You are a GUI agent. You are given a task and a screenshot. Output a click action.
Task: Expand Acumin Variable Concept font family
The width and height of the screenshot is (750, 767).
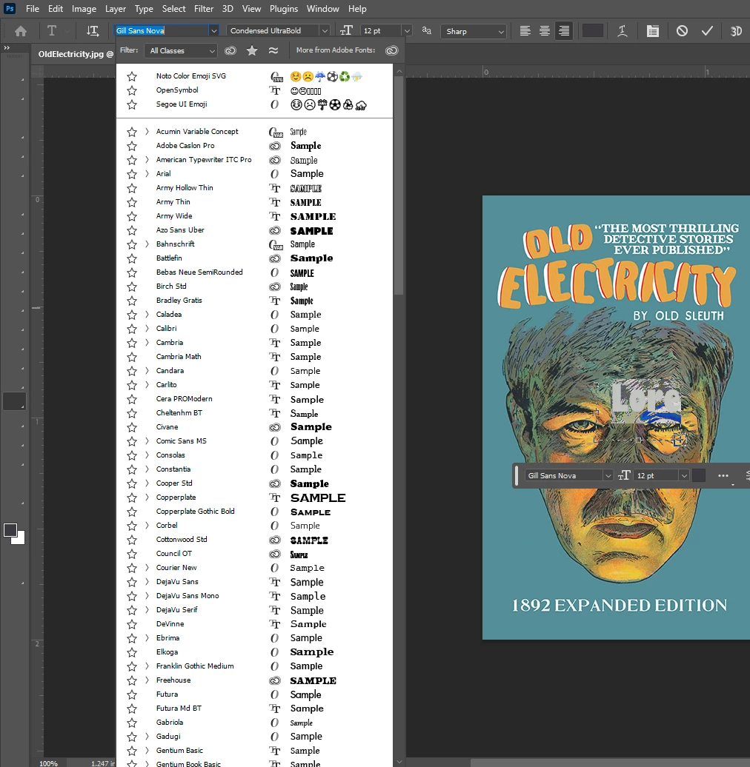coord(147,132)
